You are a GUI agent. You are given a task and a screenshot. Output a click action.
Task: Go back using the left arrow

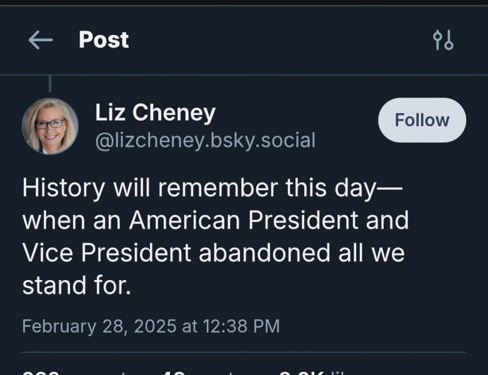coord(41,41)
